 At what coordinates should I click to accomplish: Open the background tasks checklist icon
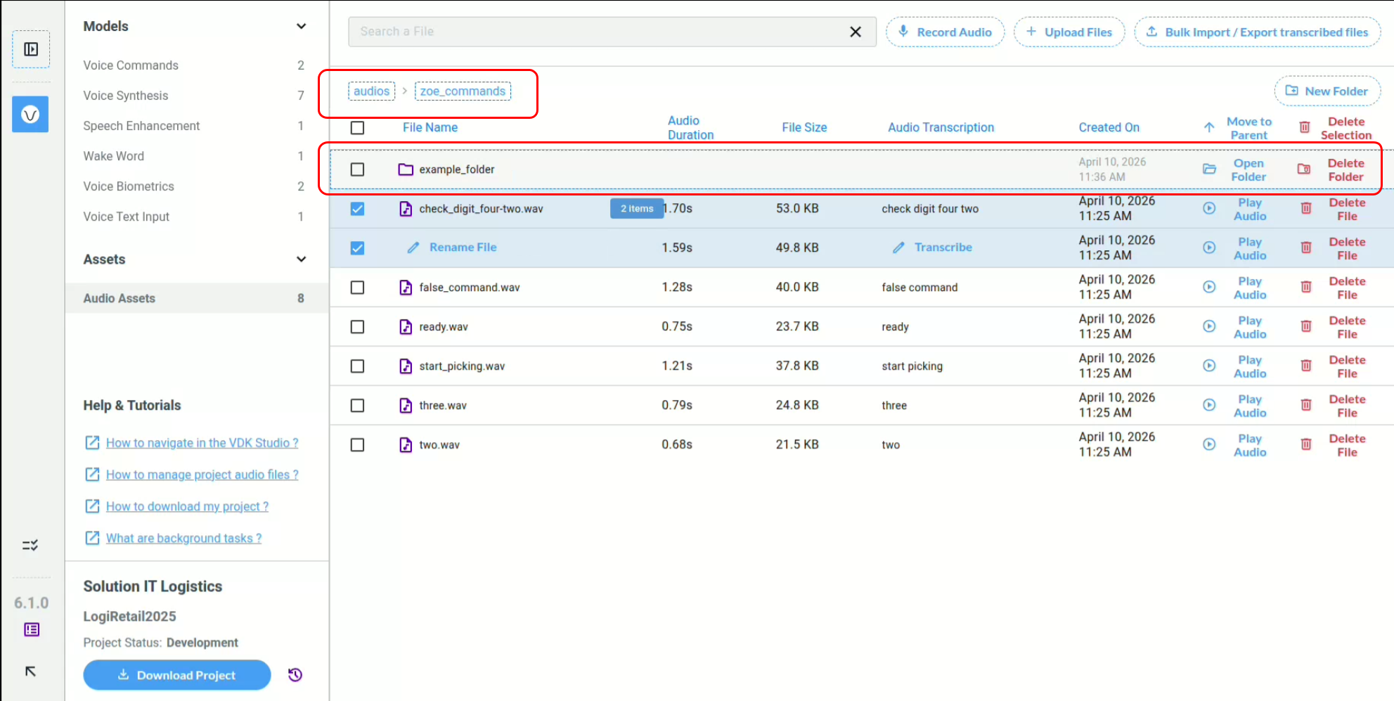pos(30,545)
